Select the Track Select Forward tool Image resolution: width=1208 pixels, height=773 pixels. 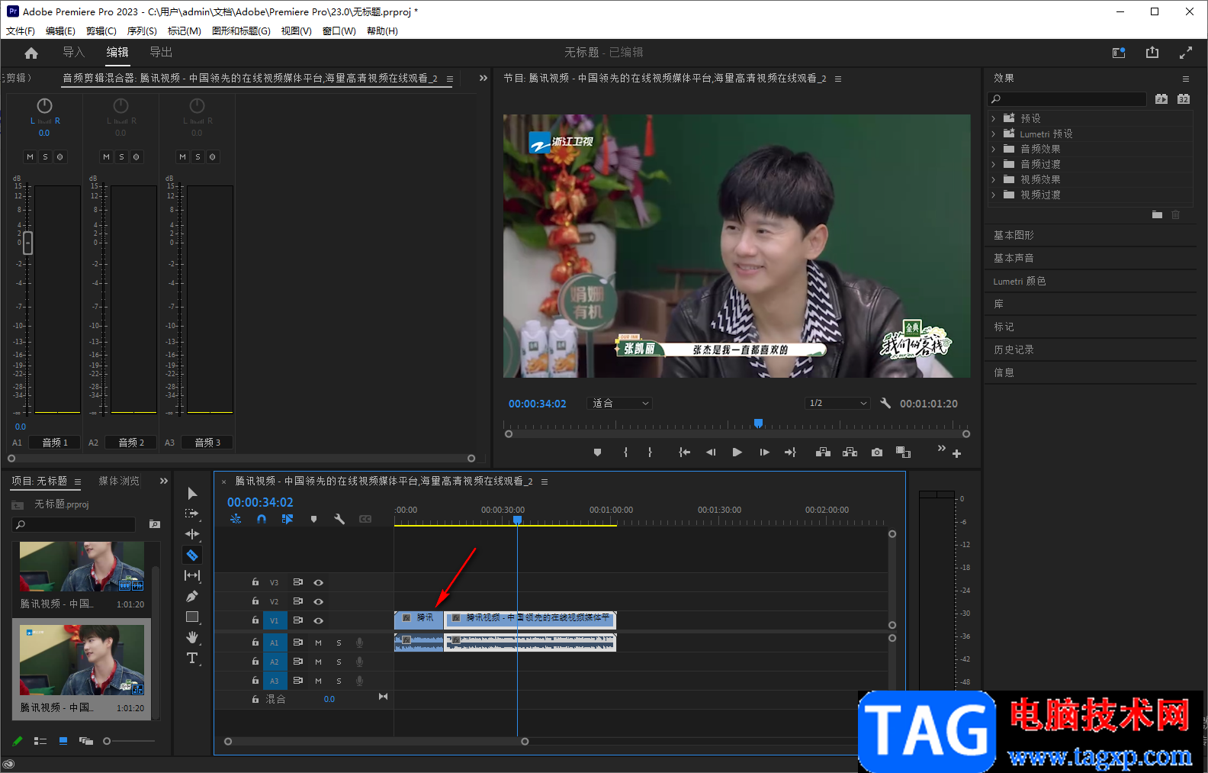point(192,514)
